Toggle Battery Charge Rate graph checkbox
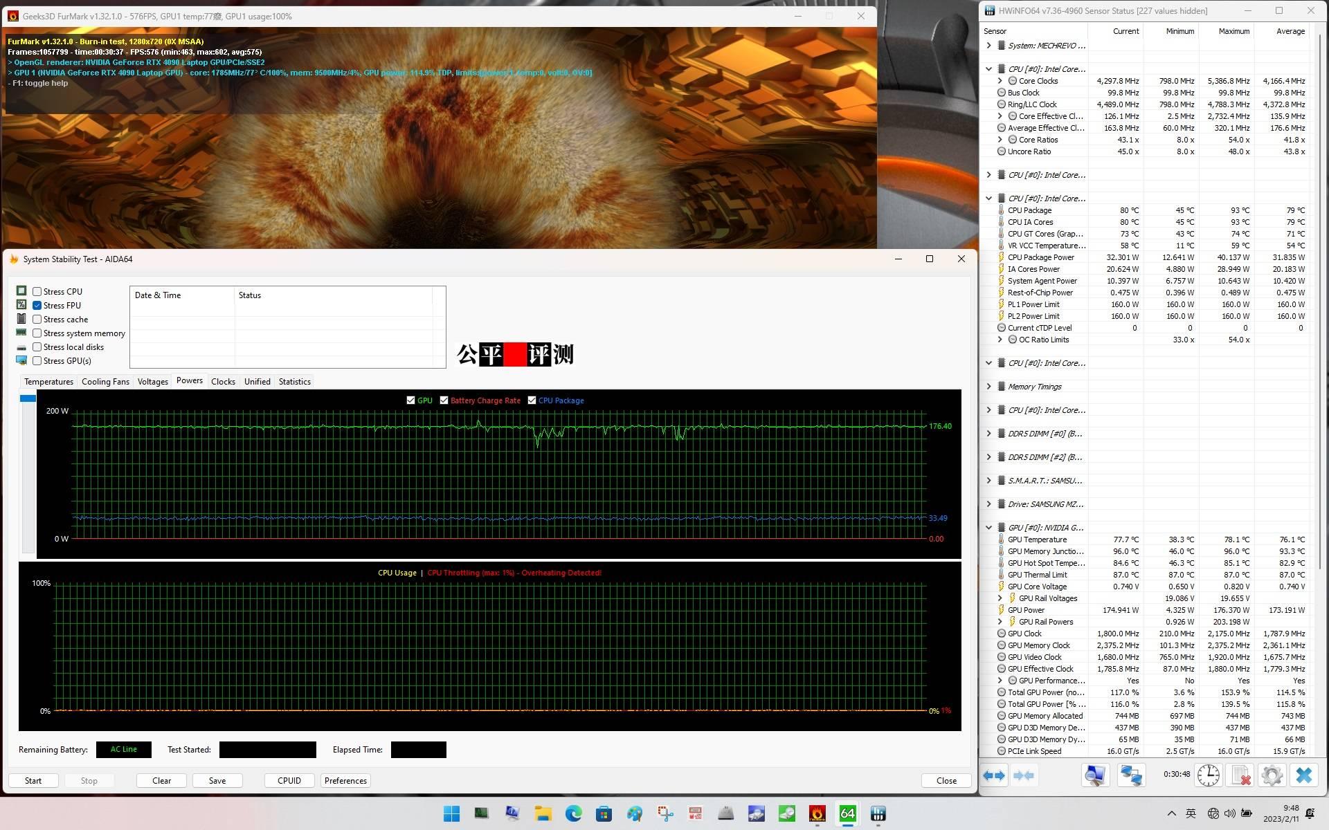 point(444,400)
